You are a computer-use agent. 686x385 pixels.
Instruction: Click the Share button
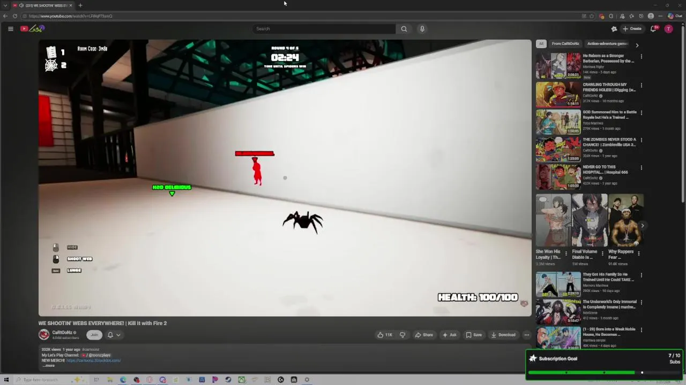(424, 335)
